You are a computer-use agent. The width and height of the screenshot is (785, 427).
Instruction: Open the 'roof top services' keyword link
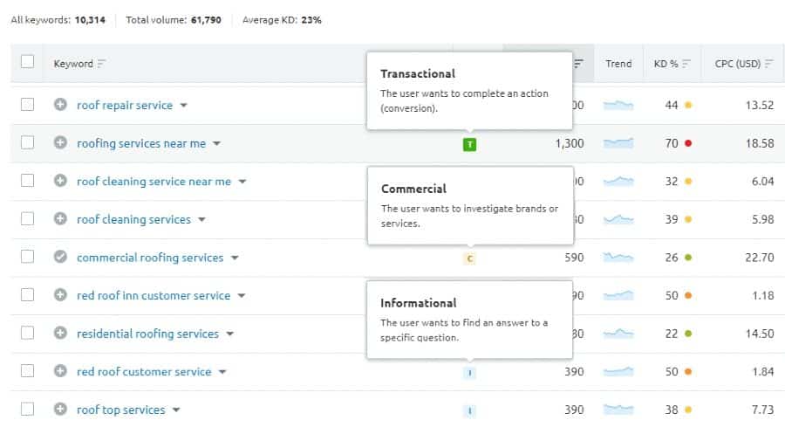pos(120,410)
